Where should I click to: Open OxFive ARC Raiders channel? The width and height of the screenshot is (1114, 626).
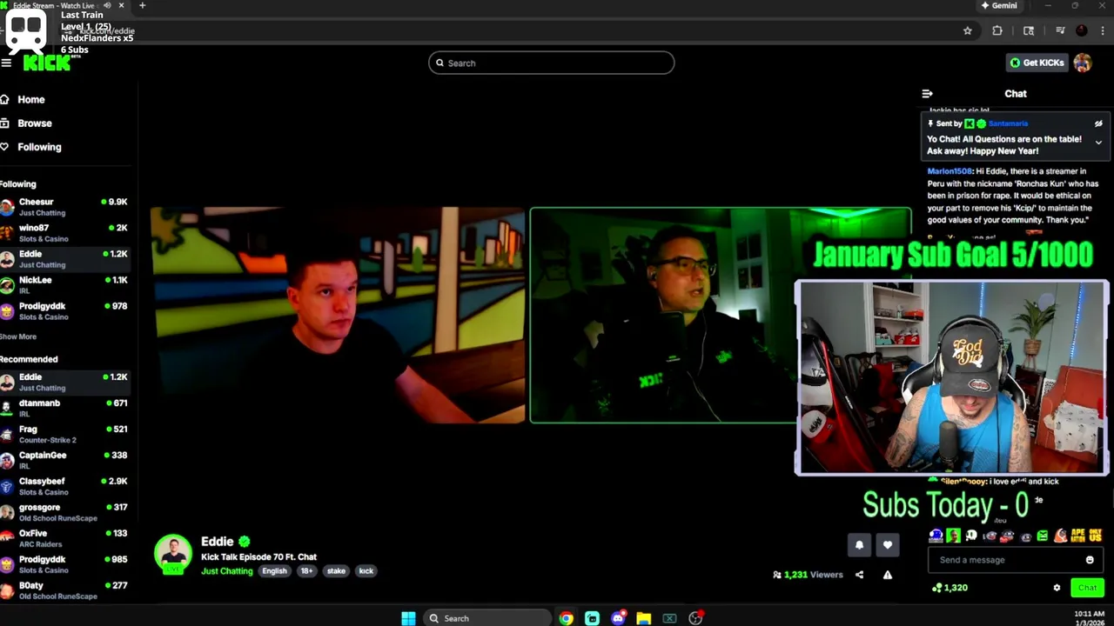pyautogui.click(x=65, y=538)
